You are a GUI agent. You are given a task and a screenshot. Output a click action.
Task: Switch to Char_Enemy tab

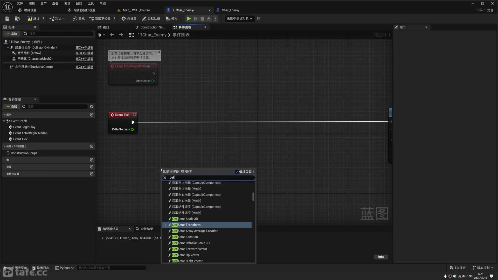click(230, 10)
